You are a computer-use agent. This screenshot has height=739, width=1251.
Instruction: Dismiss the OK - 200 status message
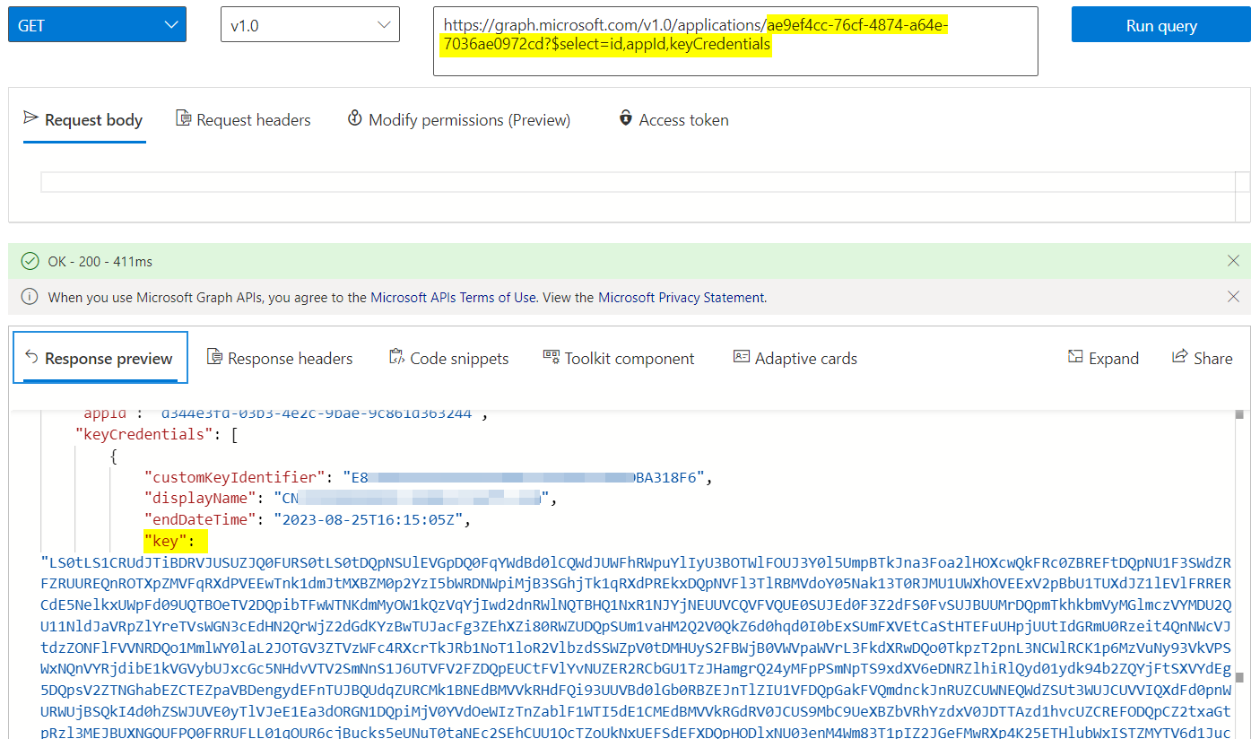pos(1234,261)
